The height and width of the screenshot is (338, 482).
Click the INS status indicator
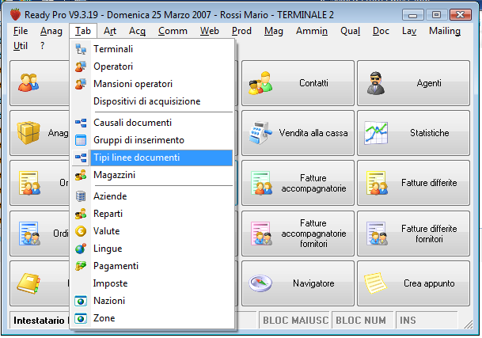pos(426,320)
